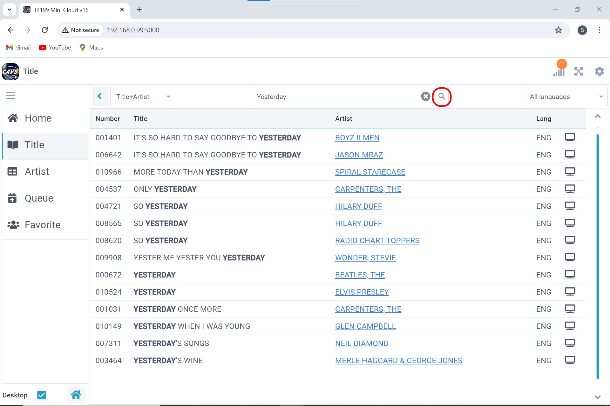The image size is (610, 406).
Task: Open the Gmail bookmark
Action: coord(18,48)
